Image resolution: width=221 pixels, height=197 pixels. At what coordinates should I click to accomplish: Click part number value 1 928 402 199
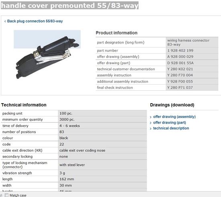[x=180, y=50]
